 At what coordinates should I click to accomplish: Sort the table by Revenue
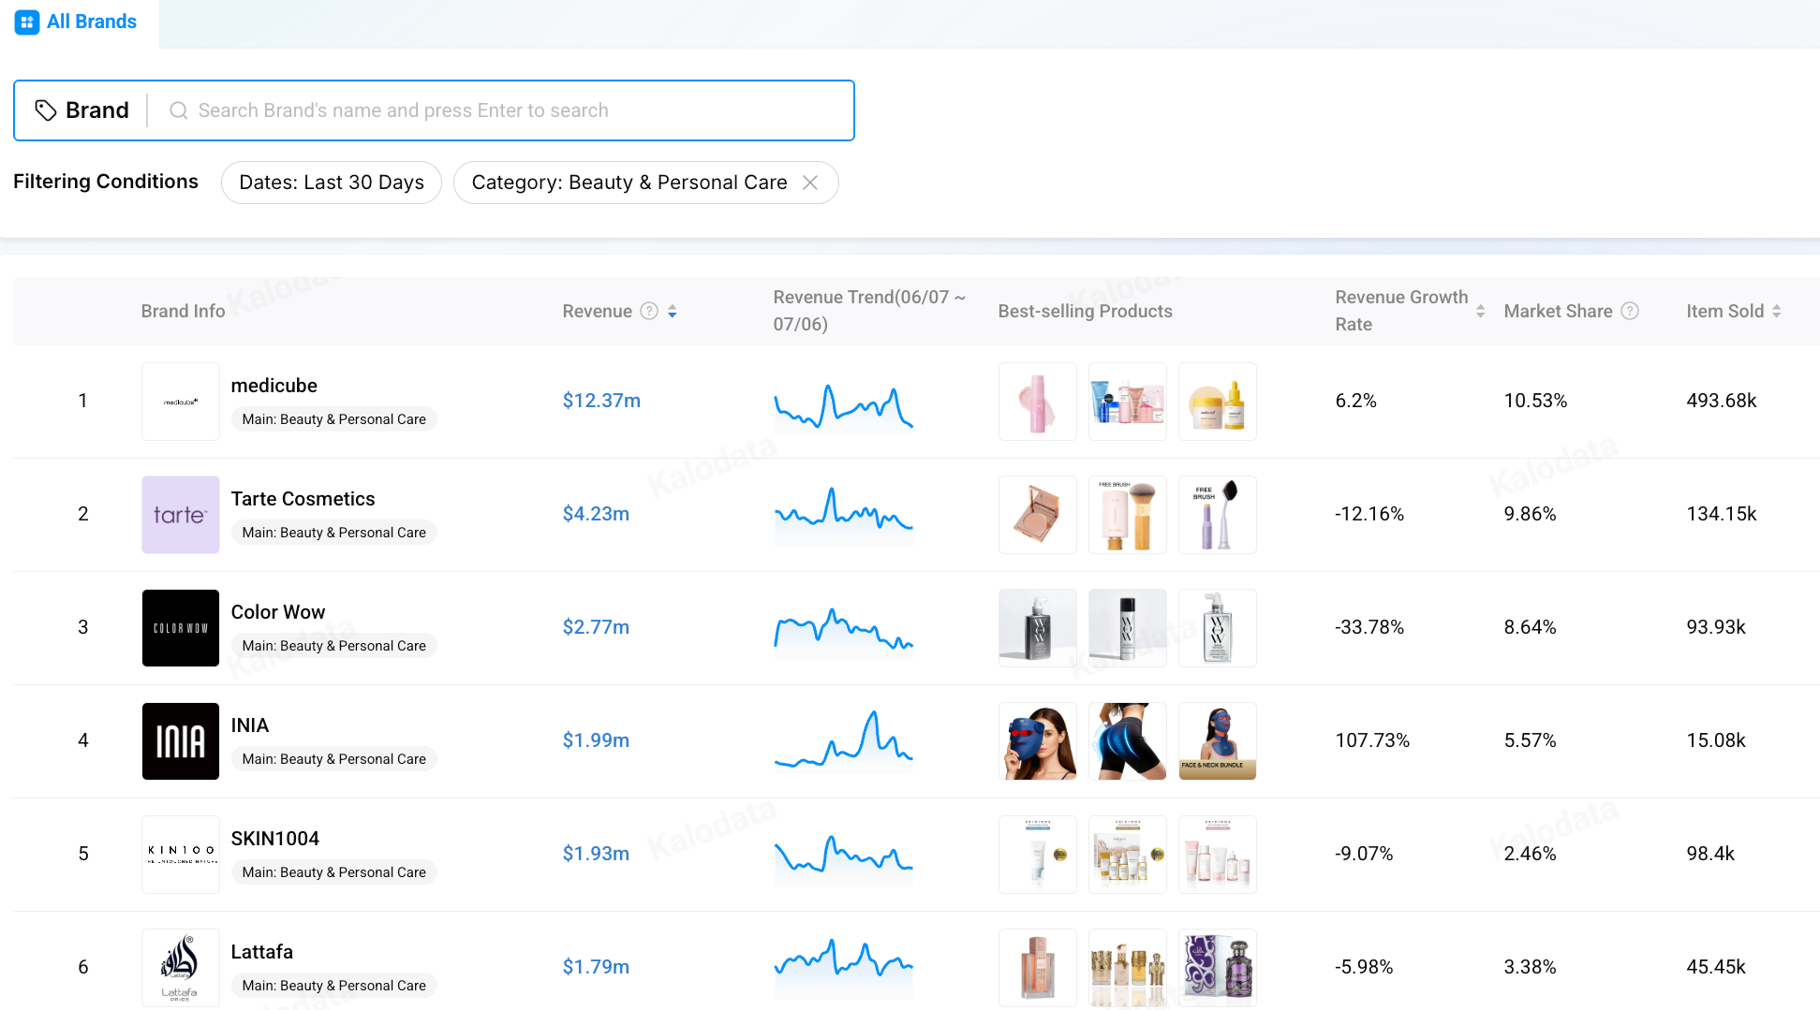[673, 311]
